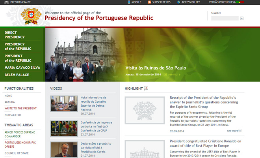Click the orange RSS feed icon
This screenshot has width=260, height=158.
(x=149, y=2)
